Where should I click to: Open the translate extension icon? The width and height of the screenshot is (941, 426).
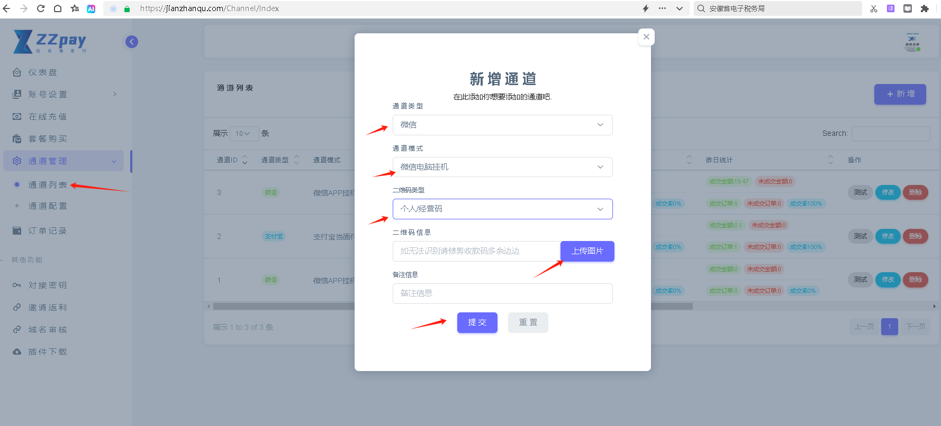click(x=891, y=8)
